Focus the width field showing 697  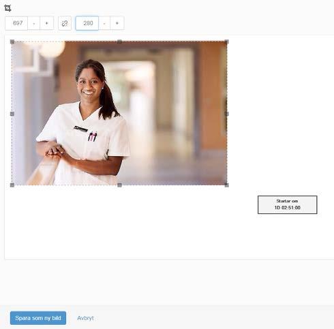pos(16,23)
